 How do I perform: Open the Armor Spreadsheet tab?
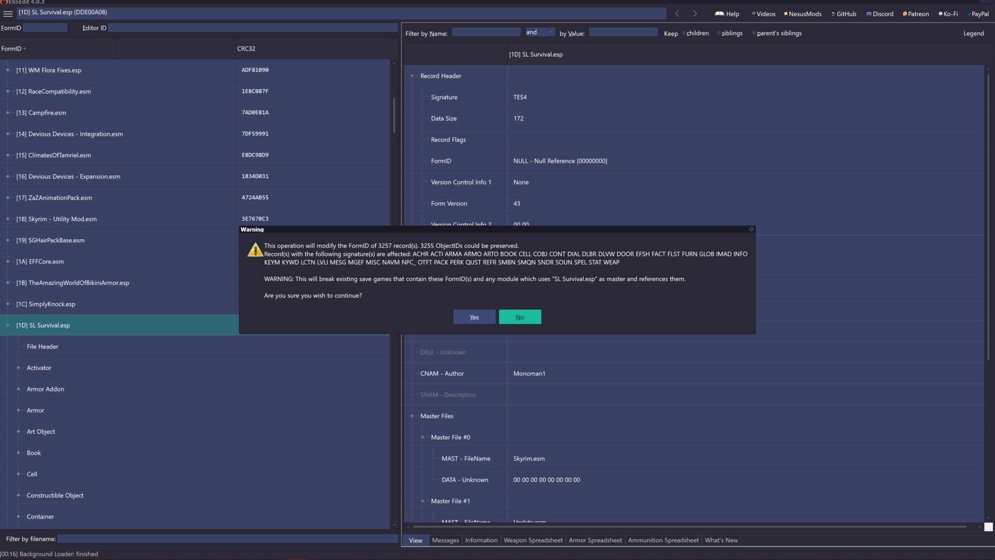(x=595, y=540)
